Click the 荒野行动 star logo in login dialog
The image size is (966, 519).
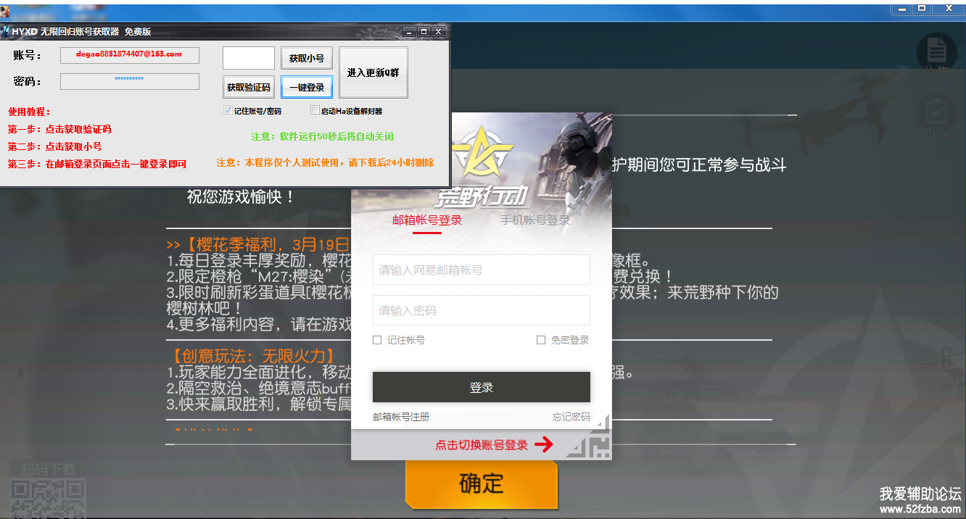pyautogui.click(x=481, y=154)
